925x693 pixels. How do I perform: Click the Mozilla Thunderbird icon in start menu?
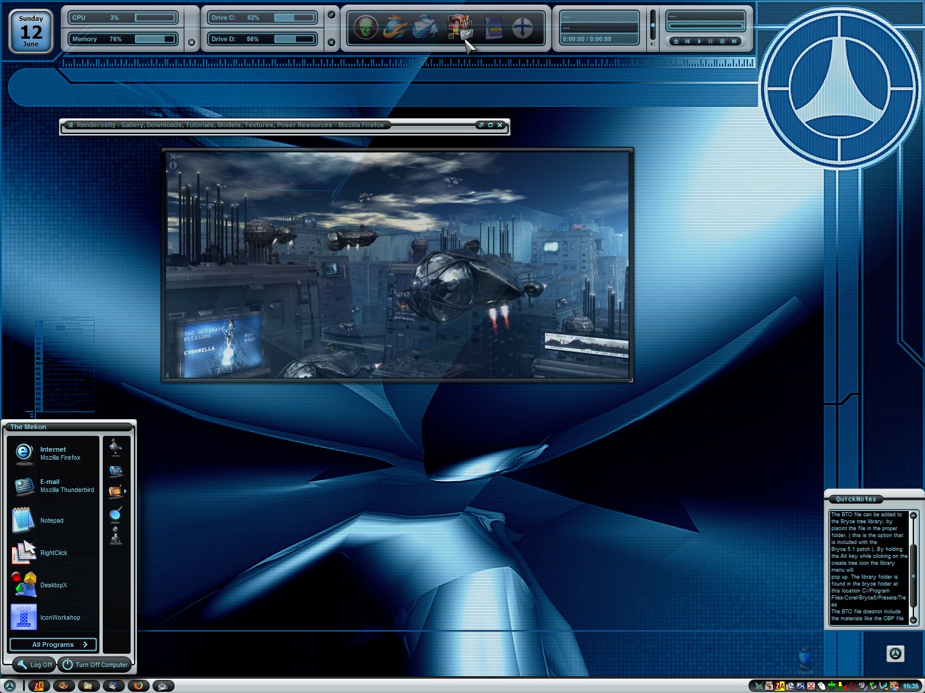pos(24,486)
